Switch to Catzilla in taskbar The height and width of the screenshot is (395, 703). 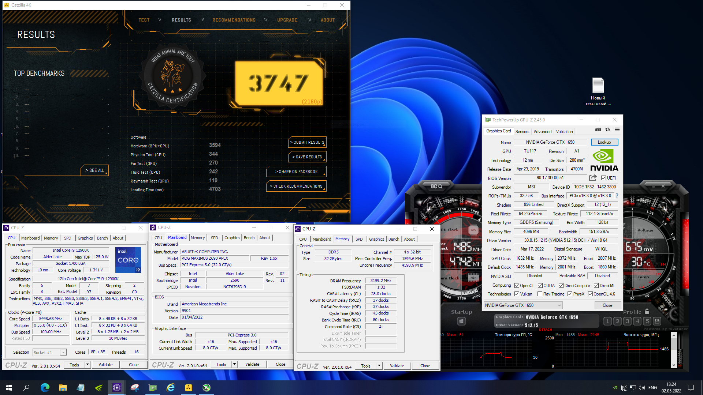[x=189, y=388]
